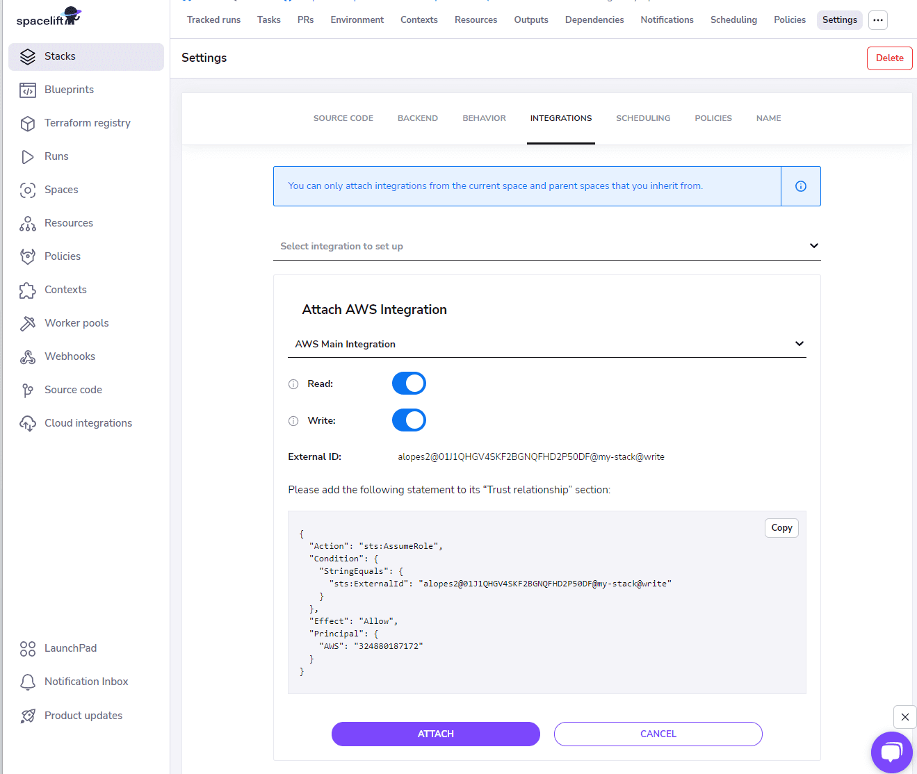Screen dimensions: 917x774
Task: Switch to the POLICIES settings tab
Action: click(713, 118)
